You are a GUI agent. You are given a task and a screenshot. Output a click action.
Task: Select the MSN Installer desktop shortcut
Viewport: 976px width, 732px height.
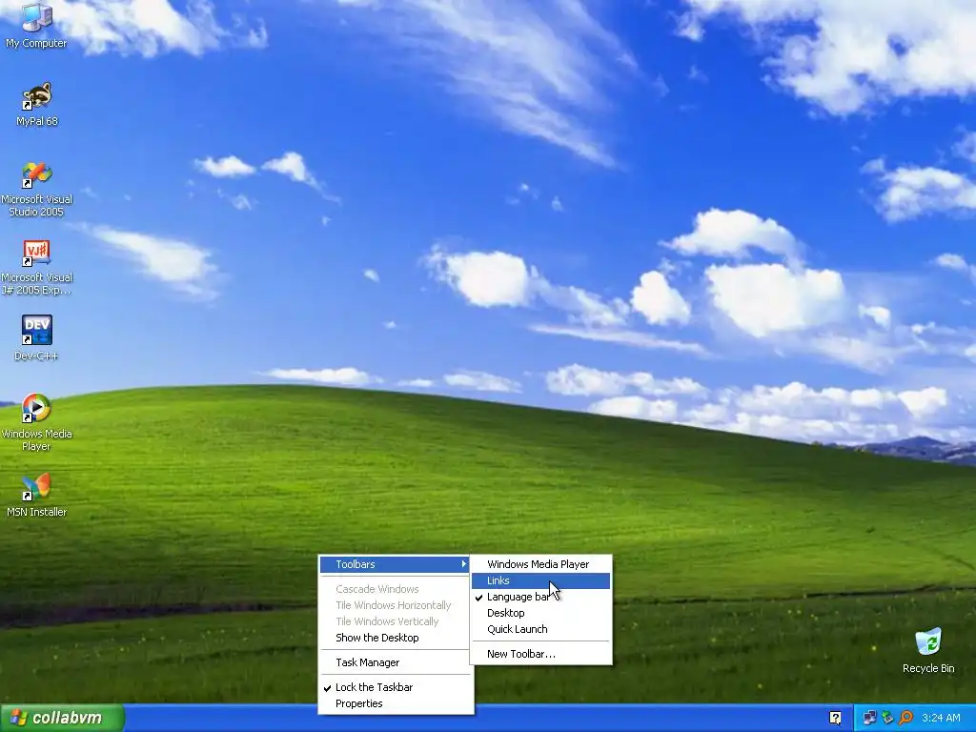pyautogui.click(x=36, y=496)
